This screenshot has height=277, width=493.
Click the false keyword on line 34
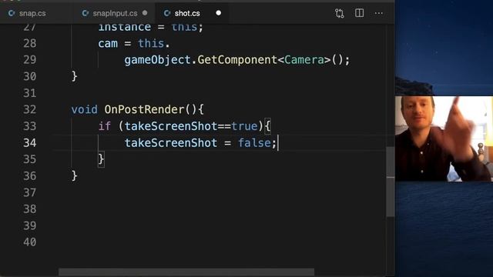click(255, 143)
